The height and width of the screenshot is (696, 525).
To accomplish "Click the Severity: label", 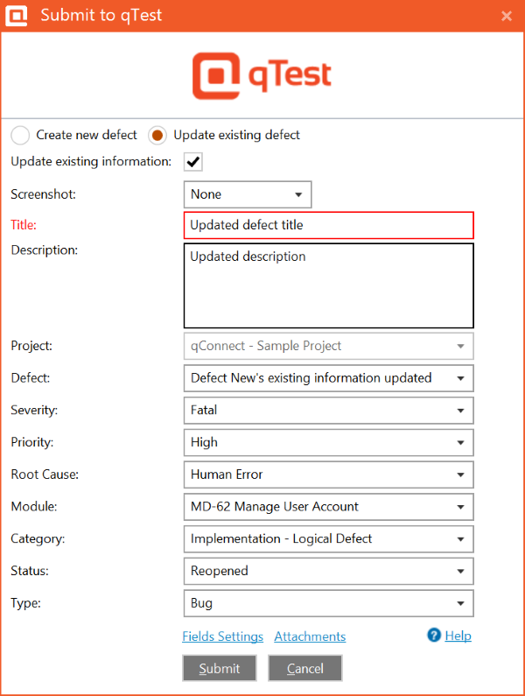I will click(34, 410).
